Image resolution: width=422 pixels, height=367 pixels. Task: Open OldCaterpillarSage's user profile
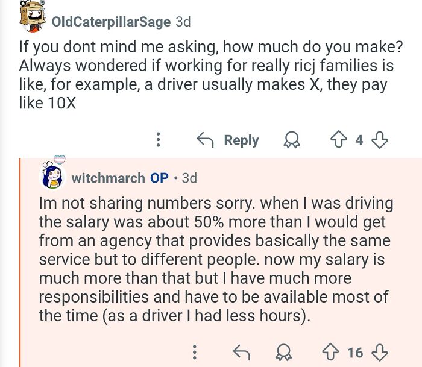111,22
